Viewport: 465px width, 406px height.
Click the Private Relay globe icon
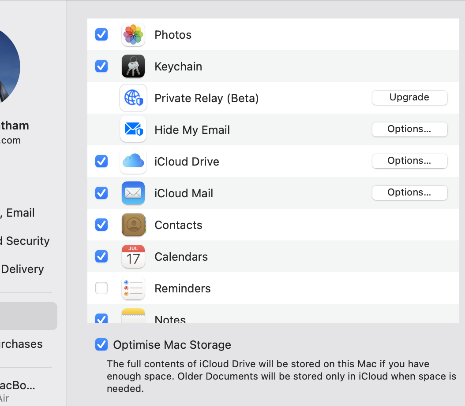coord(133,98)
